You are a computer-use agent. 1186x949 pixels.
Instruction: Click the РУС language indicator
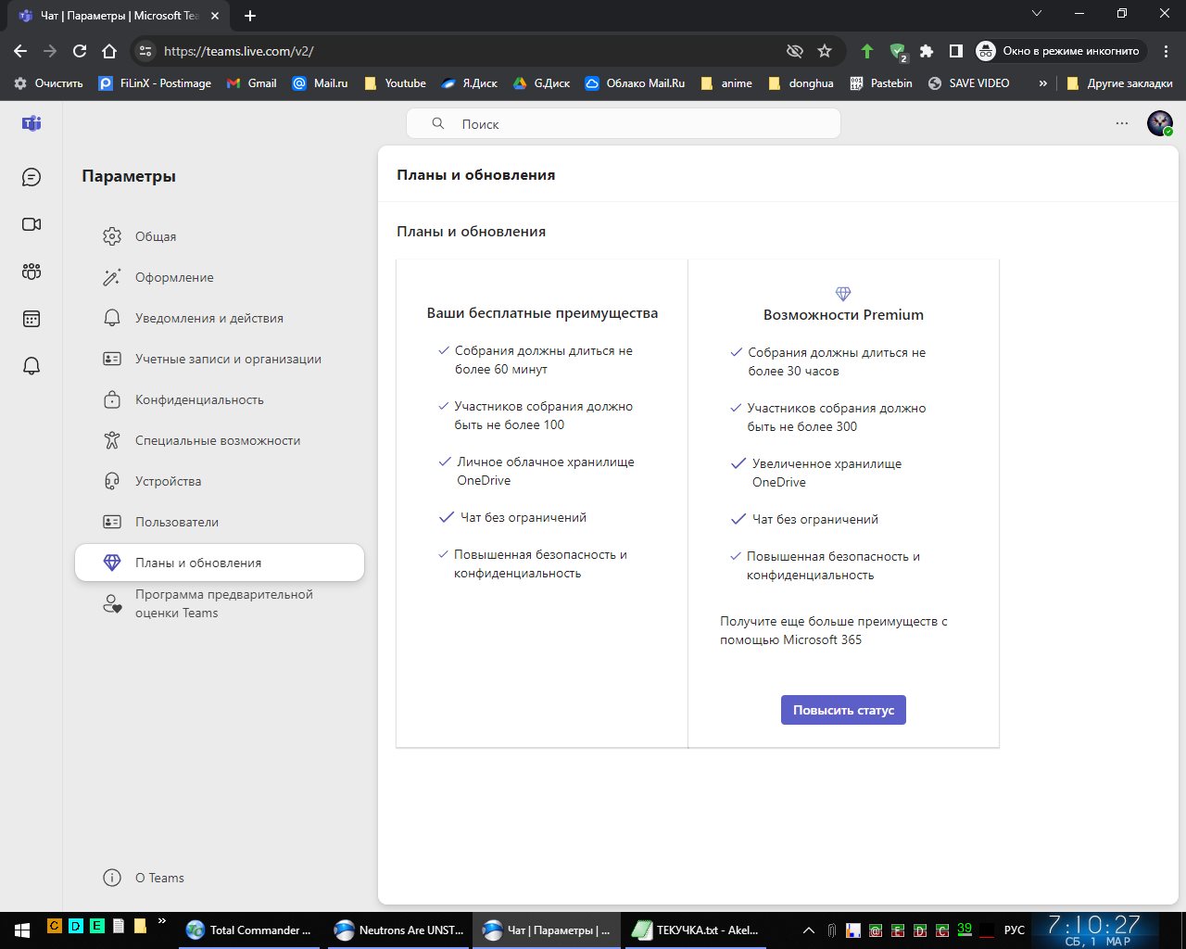(x=1015, y=930)
